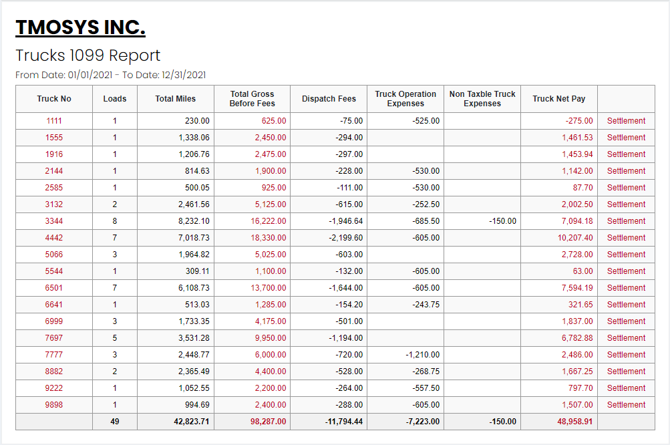
Task: Click gross amount 625.00 for truck 1111
Action: 274,121
